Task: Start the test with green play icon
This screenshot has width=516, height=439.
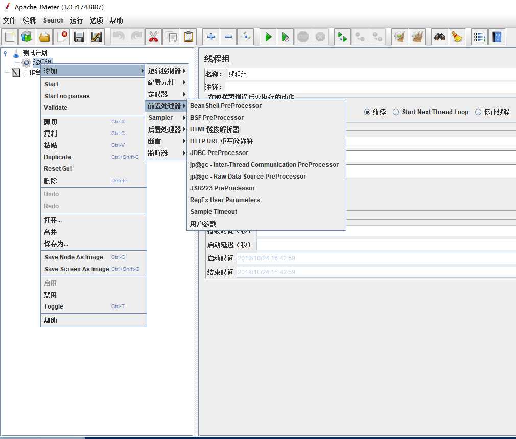Action: point(268,37)
